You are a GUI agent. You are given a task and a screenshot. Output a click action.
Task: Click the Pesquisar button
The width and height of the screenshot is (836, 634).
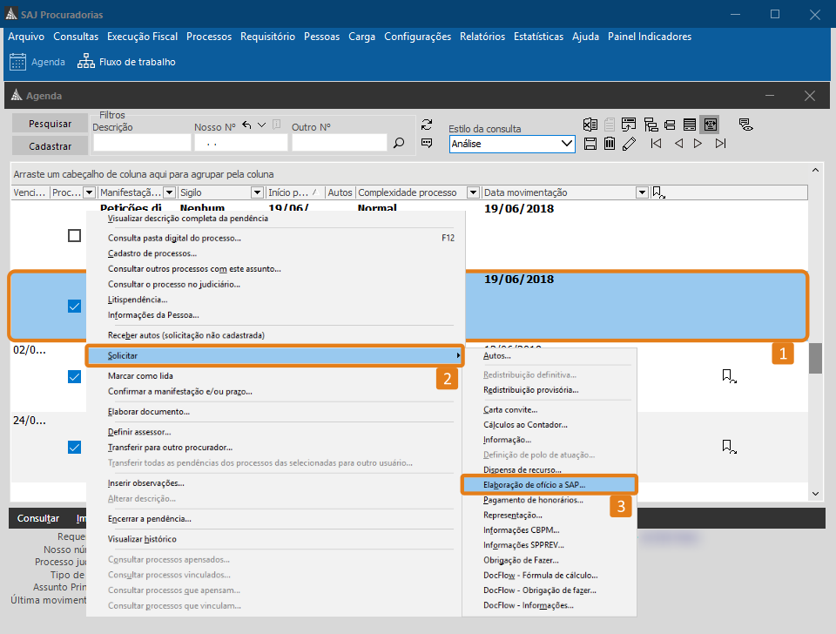50,124
